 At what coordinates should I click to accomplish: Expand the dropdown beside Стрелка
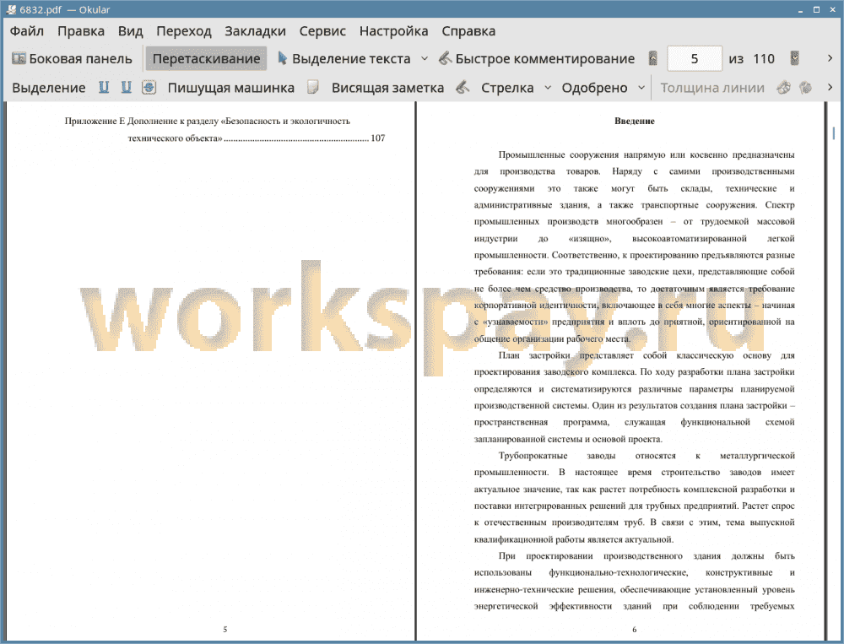(x=548, y=88)
